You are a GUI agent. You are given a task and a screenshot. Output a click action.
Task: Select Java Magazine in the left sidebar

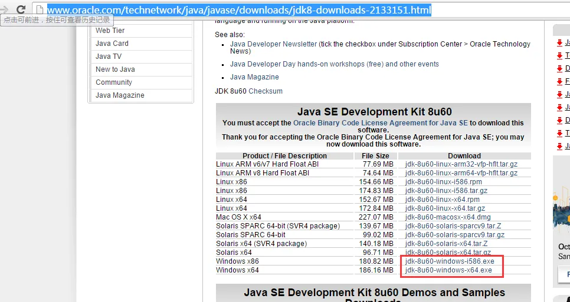(x=120, y=95)
